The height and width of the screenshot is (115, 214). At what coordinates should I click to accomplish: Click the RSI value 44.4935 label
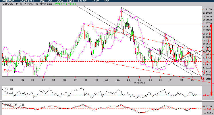point(208,95)
